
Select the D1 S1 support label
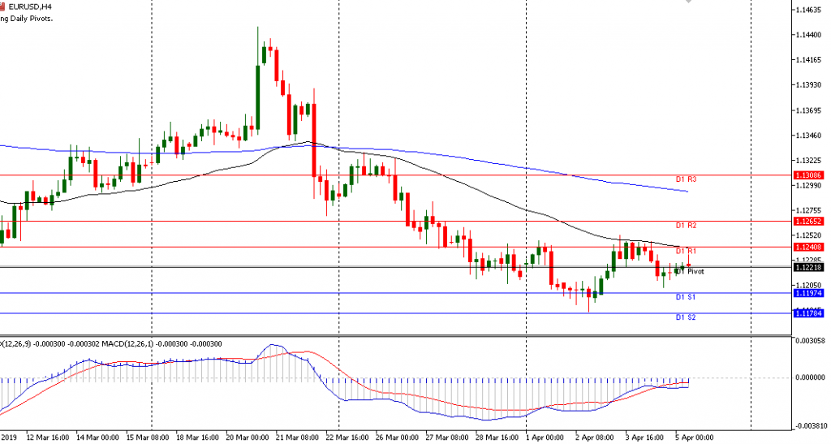pos(685,297)
